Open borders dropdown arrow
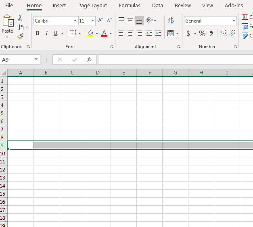The image size is (253, 227). (80, 33)
